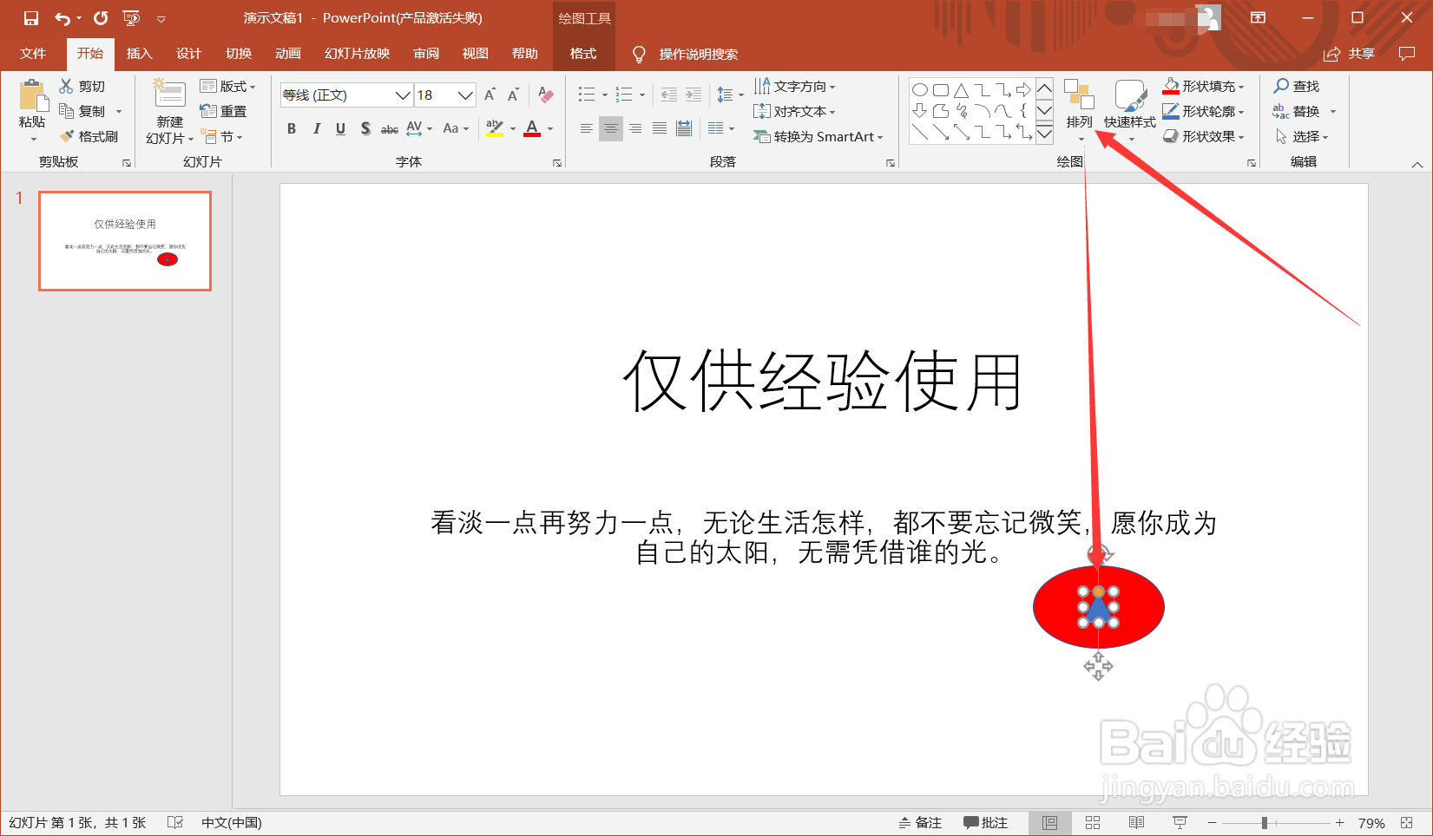Toggle italic formatting
This screenshot has height=836, width=1433.
pyautogui.click(x=316, y=128)
